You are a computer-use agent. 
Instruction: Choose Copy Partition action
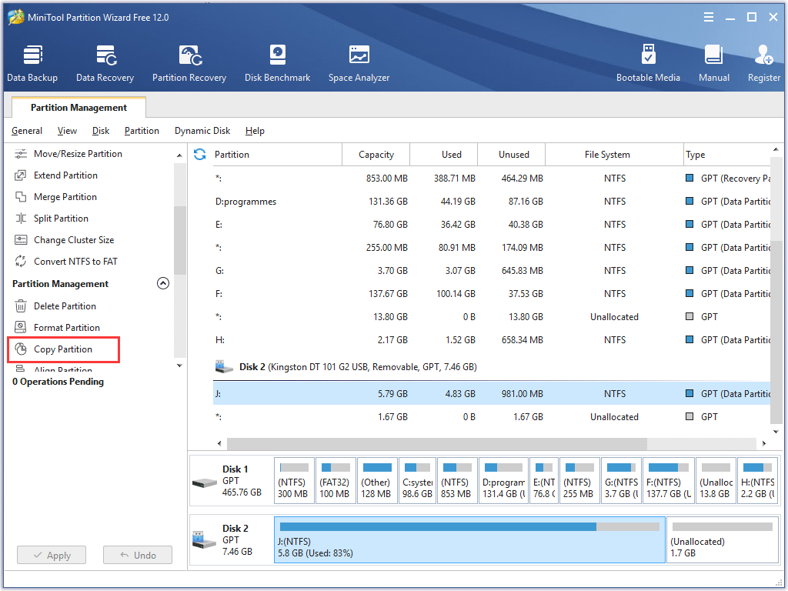63,349
